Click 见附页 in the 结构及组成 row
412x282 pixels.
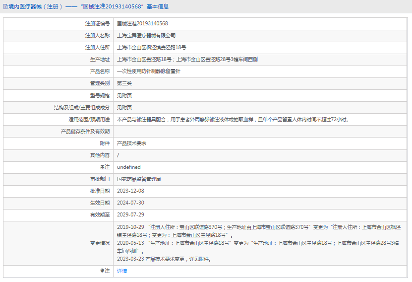coord(124,107)
